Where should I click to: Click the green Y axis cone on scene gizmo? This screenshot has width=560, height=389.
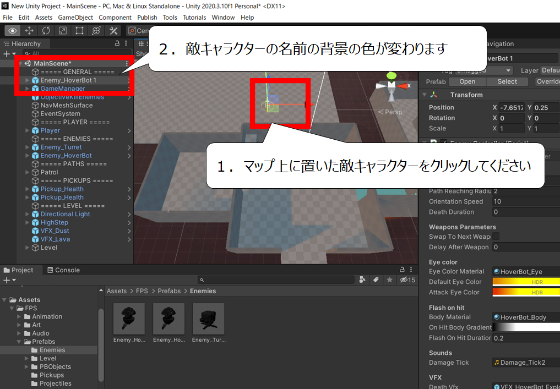392,75
